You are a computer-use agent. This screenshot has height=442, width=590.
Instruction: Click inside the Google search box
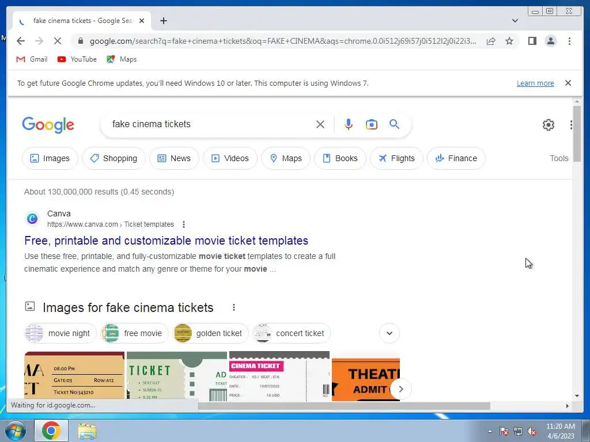pos(211,124)
